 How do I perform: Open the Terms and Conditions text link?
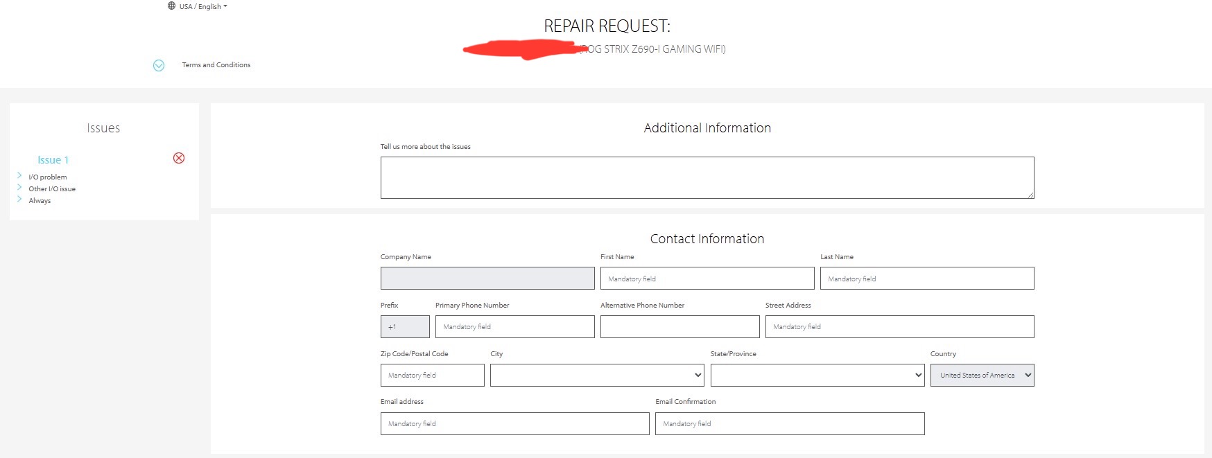click(216, 65)
